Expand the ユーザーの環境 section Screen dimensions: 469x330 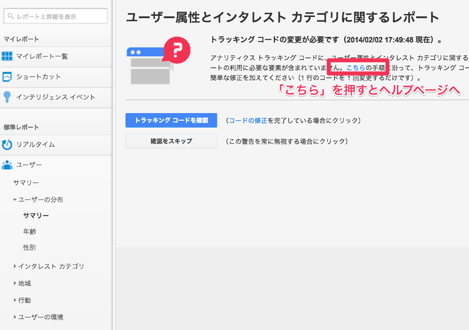click(15, 317)
